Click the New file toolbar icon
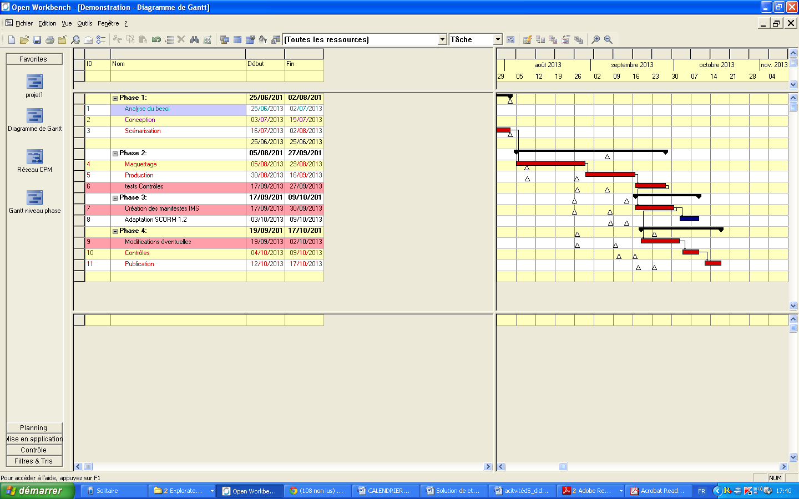The width and height of the screenshot is (799, 499). pos(12,40)
